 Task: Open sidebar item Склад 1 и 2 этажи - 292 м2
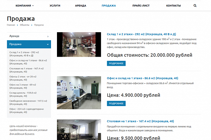pos(24,54)
